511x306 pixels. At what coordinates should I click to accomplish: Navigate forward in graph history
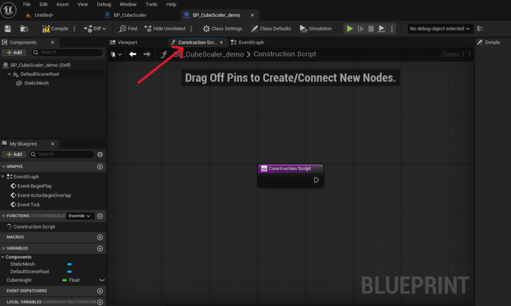click(147, 54)
